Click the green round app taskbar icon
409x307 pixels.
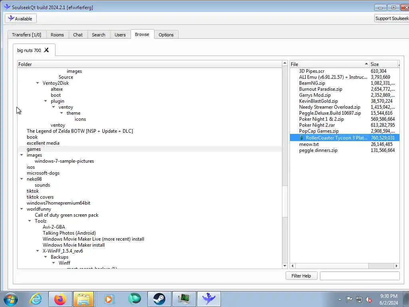(x=135, y=299)
